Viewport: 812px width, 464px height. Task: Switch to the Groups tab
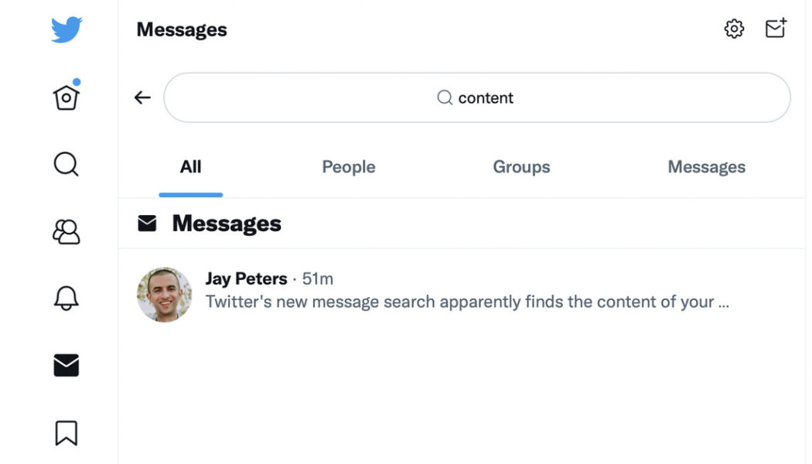[521, 167]
